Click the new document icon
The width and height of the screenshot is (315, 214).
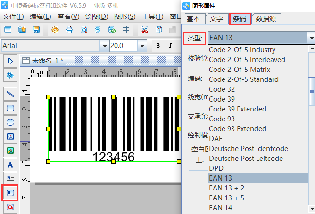tap(8, 30)
